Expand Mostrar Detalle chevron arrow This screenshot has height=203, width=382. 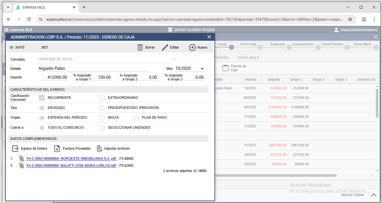click(x=373, y=195)
